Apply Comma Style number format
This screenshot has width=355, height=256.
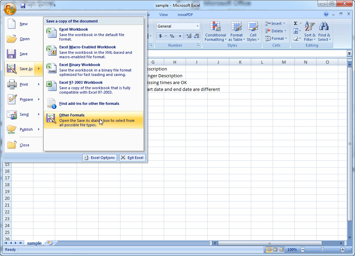pyautogui.click(x=180, y=36)
